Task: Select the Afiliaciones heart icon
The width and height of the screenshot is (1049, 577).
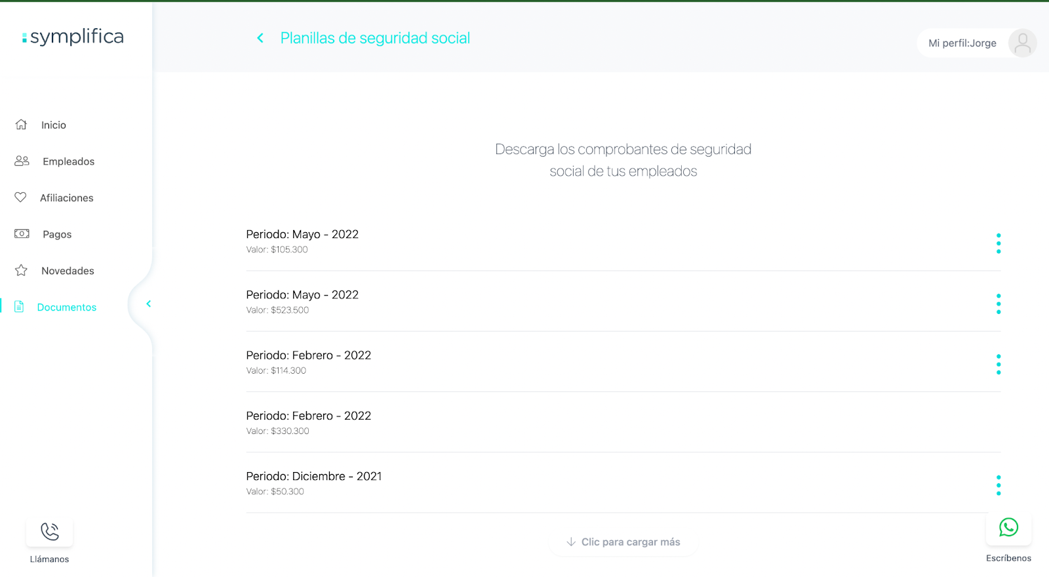Action: point(21,197)
